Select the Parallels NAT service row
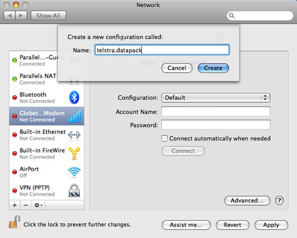Viewport: 297px width, 238px height. 34,79
